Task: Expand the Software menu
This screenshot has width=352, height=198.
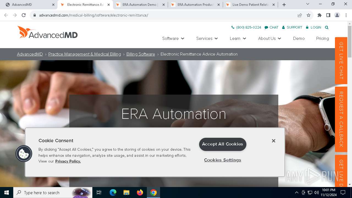Action: tap(173, 38)
